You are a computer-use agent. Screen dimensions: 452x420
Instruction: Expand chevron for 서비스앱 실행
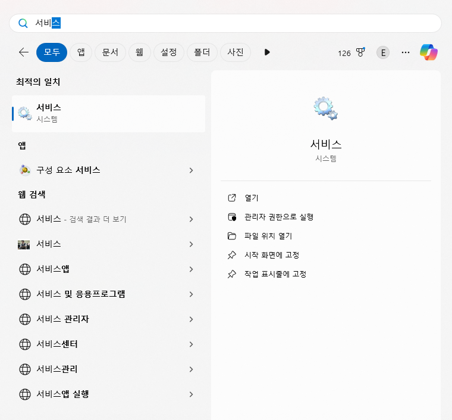[x=191, y=394]
